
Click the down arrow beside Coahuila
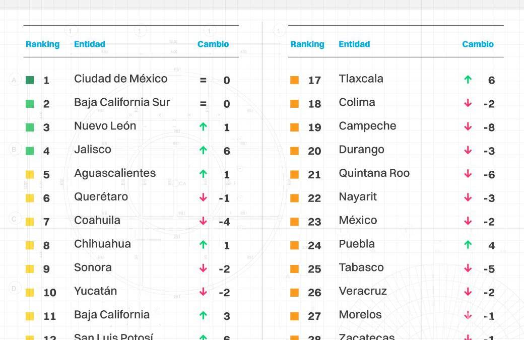203,221
